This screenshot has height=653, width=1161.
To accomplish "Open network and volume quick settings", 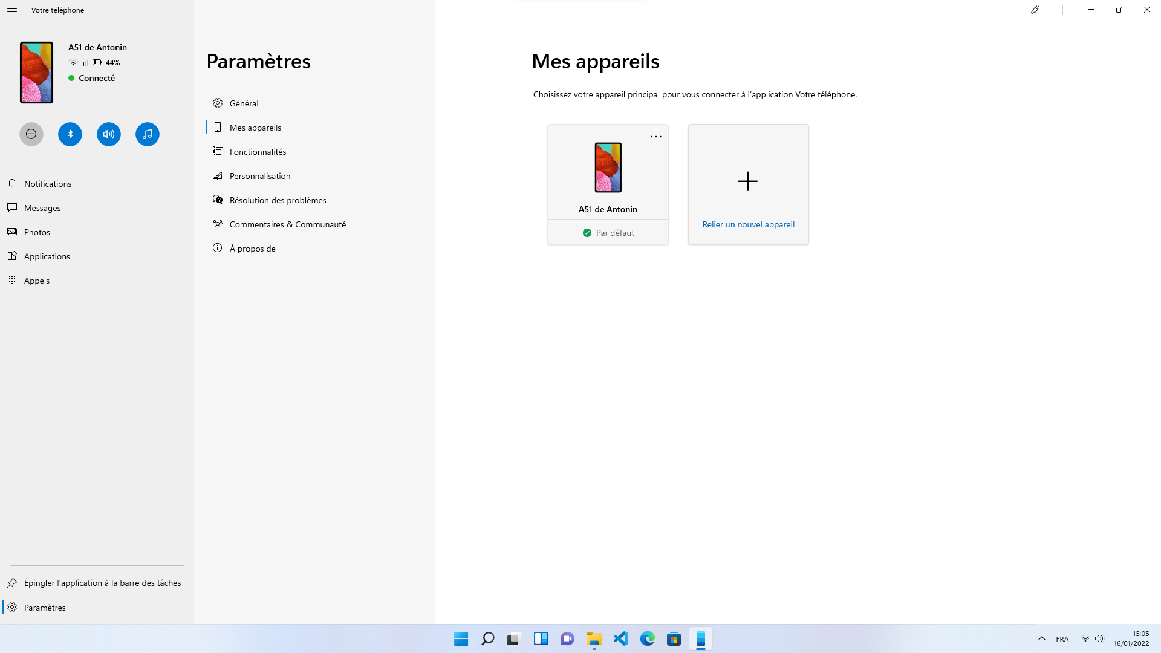I will pos(1092,639).
